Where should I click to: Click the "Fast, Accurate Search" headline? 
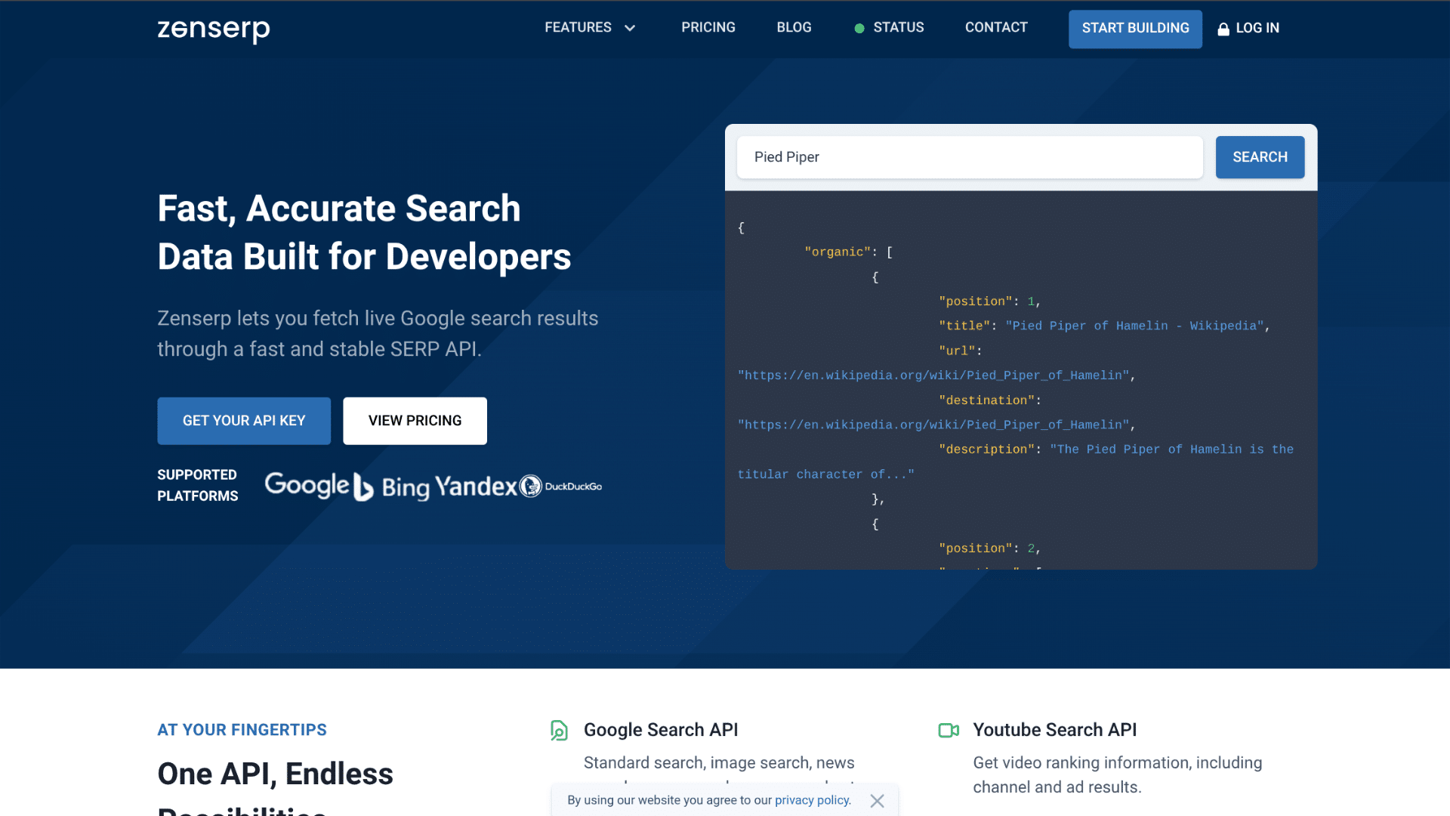(339, 209)
